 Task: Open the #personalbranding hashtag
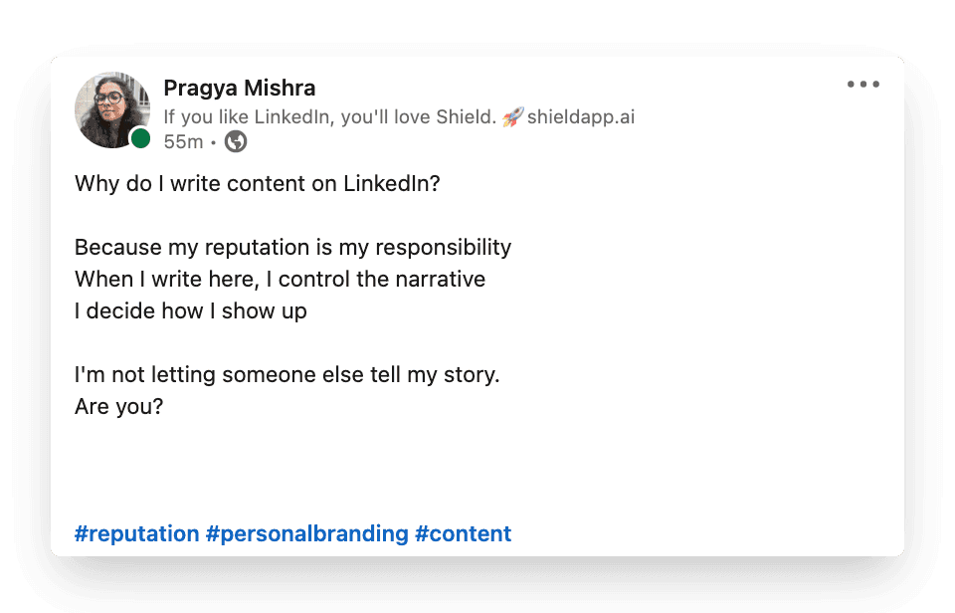click(306, 533)
